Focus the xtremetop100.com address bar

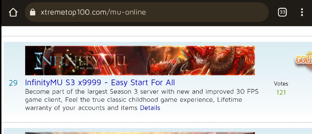coord(147,12)
